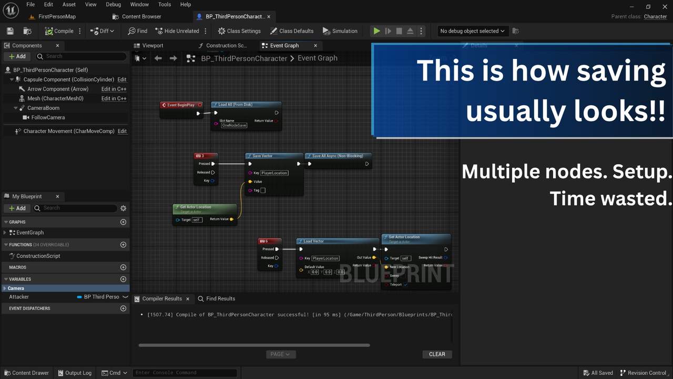Add event dispatcher with plus icon
This screenshot has width=673, height=379.
(124, 308)
